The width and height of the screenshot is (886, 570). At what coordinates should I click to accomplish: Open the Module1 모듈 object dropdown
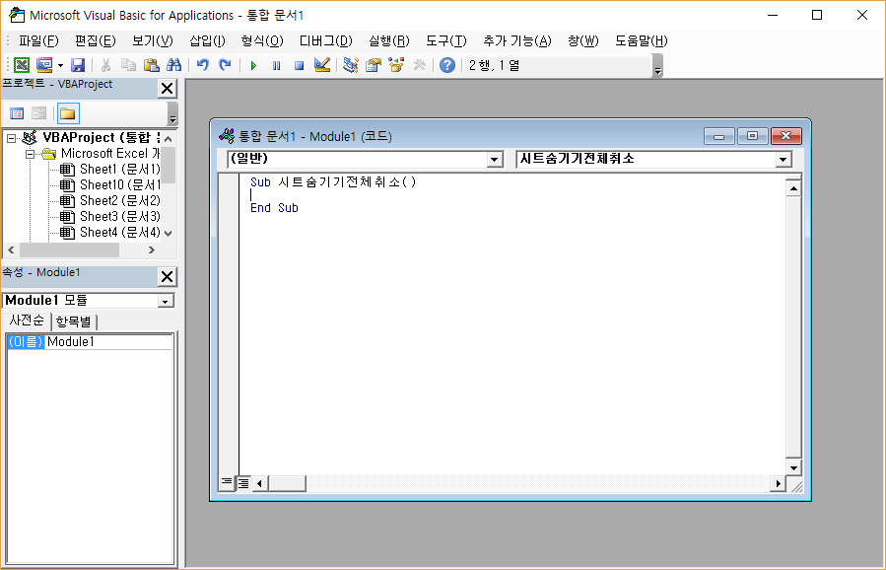coord(165,301)
